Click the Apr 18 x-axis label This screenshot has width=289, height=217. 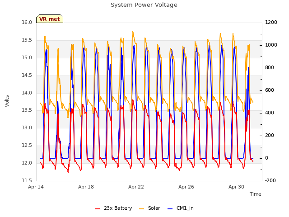coord(86,187)
